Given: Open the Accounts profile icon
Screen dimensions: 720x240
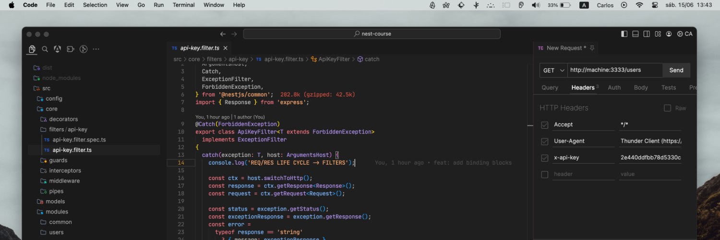Looking at the screenshot, I should (669, 34).
